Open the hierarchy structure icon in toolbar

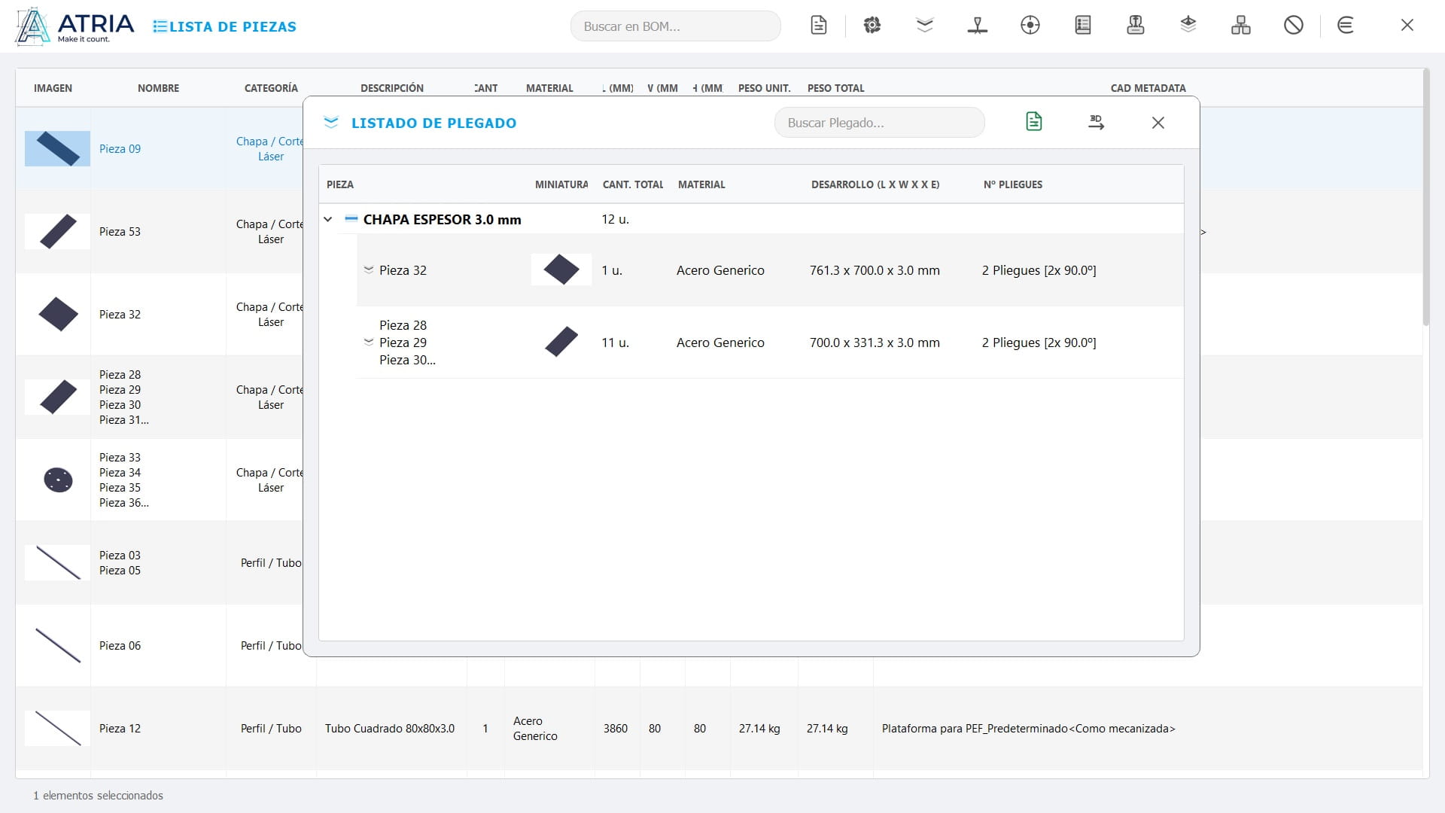click(x=1240, y=26)
